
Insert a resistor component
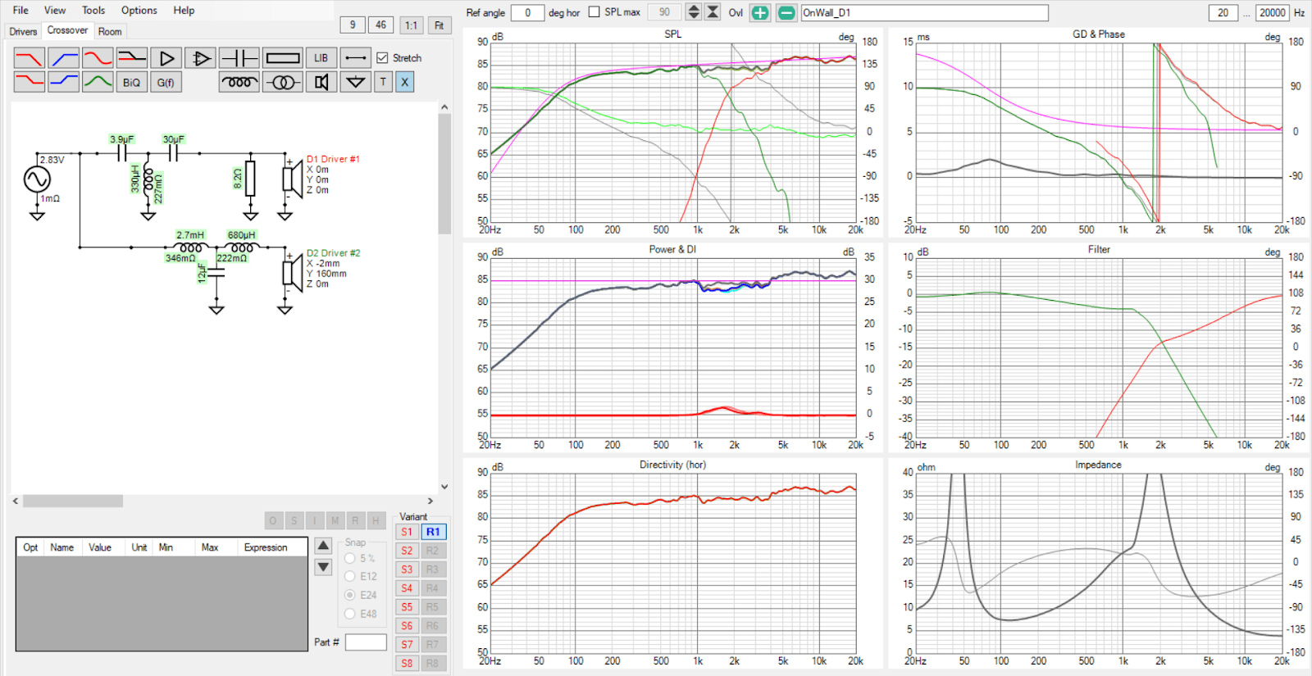[x=283, y=58]
